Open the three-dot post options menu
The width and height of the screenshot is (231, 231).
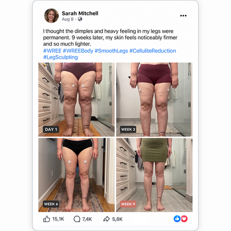coord(183,16)
